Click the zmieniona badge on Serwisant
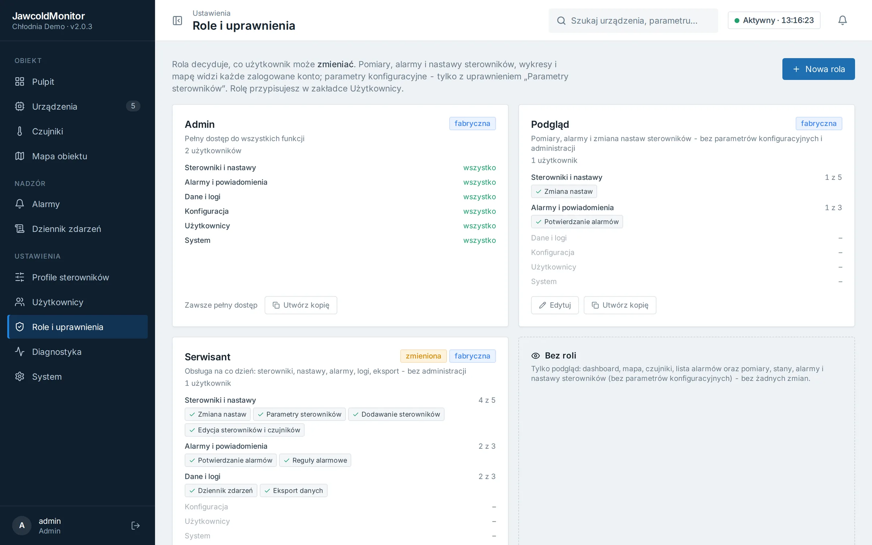 coord(423,356)
